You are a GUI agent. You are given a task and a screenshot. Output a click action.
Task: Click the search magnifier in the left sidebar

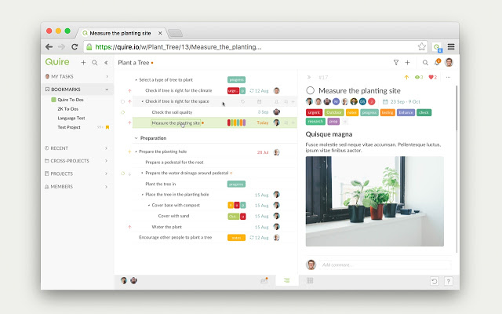pyautogui.click(x=95, y=62)
